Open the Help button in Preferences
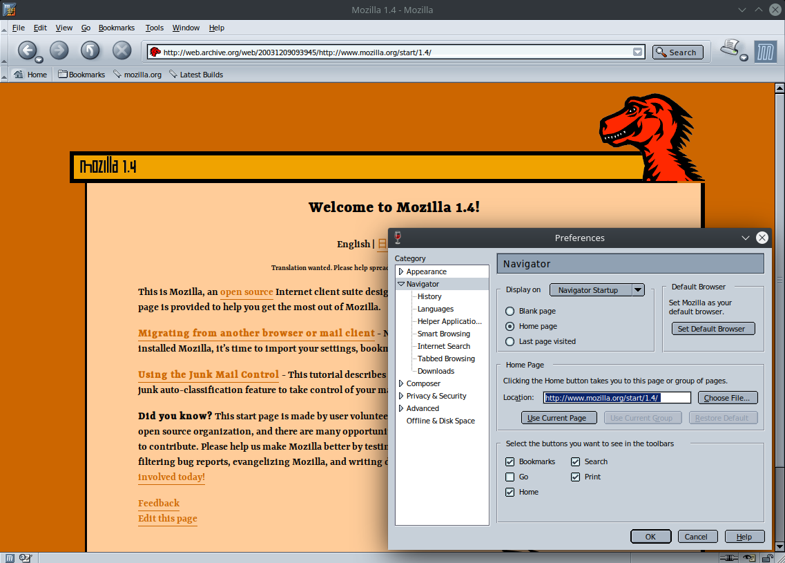Viewport: 785px width, 563px height. 744,537
